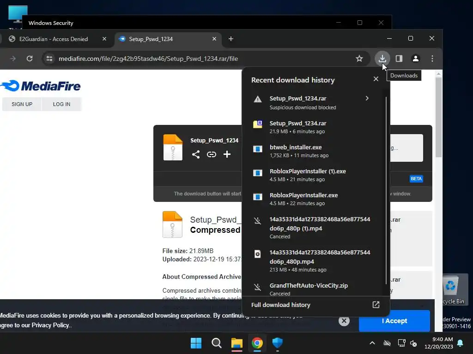
Task: Open the Chrome profile icon
Action: [416, 59]
